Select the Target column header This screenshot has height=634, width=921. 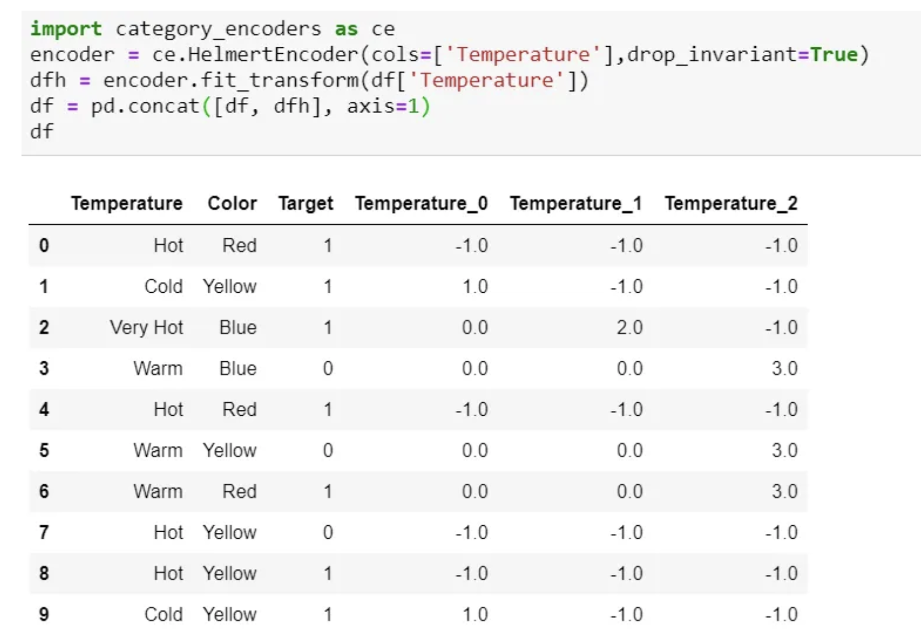[x=305, y=203]
